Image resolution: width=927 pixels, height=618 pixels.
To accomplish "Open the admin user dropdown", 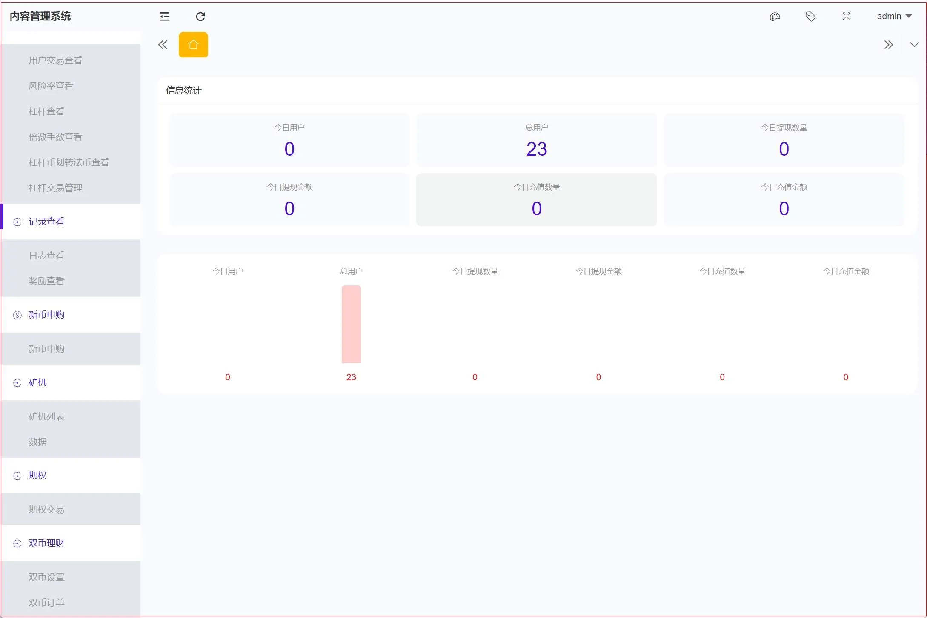I will pos(894,16).
